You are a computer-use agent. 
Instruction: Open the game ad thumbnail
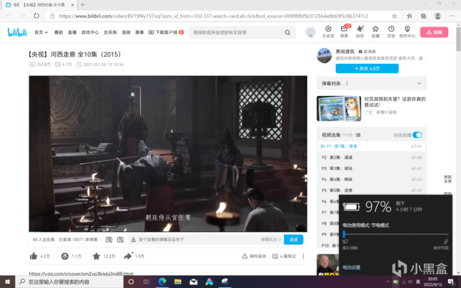click(339, 108)
